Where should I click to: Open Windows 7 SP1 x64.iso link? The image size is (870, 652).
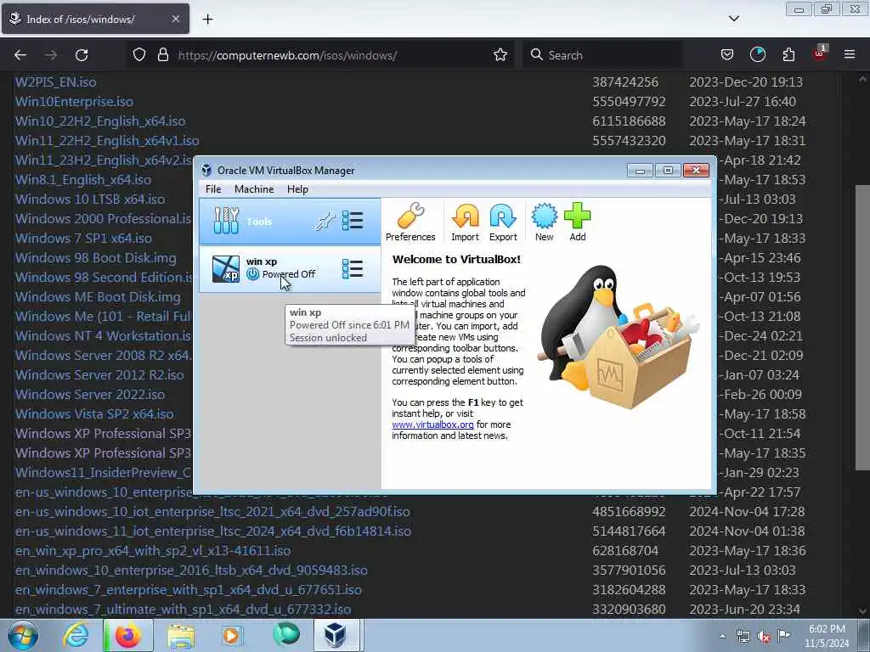coord(84,239)
